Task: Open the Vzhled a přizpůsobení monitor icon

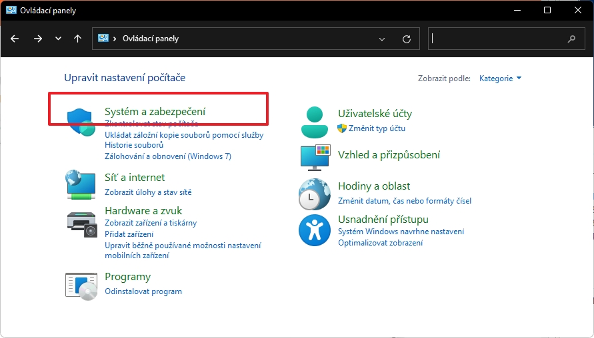Action: [x=315, y=157]
